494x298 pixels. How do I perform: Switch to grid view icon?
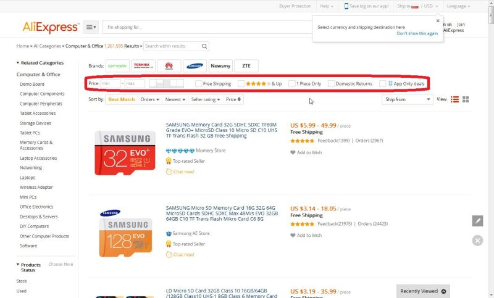[x=466, y=99]
